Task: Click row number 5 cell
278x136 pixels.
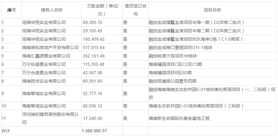Action: tap(11, 56)
